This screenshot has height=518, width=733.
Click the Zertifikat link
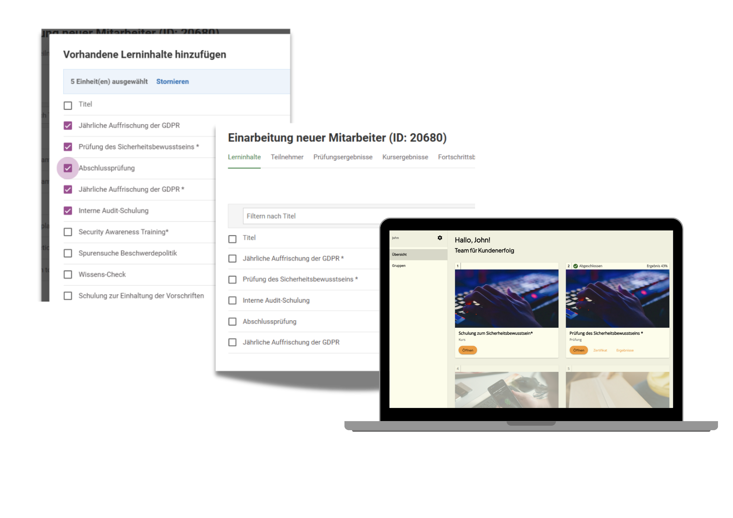point(600,350)
